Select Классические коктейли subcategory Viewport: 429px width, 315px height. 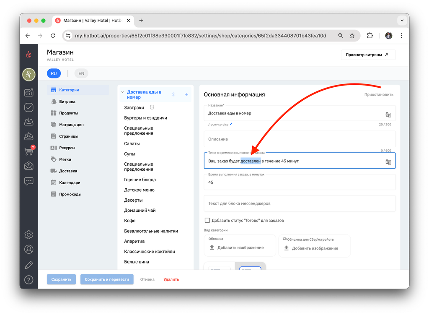click(150, 251)
